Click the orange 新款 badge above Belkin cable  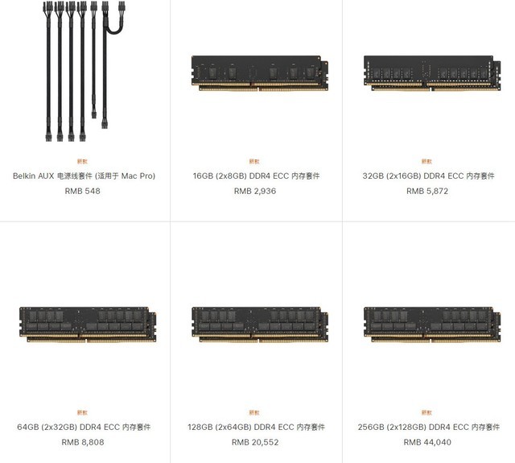pyautogui.click(x=82, y=161)
